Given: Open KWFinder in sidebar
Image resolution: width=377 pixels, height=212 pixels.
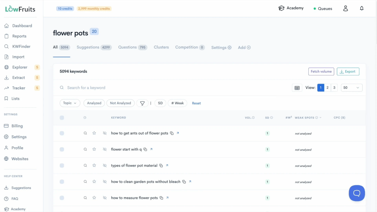Looking at the screenshot, I should click(x=20, y=46).
